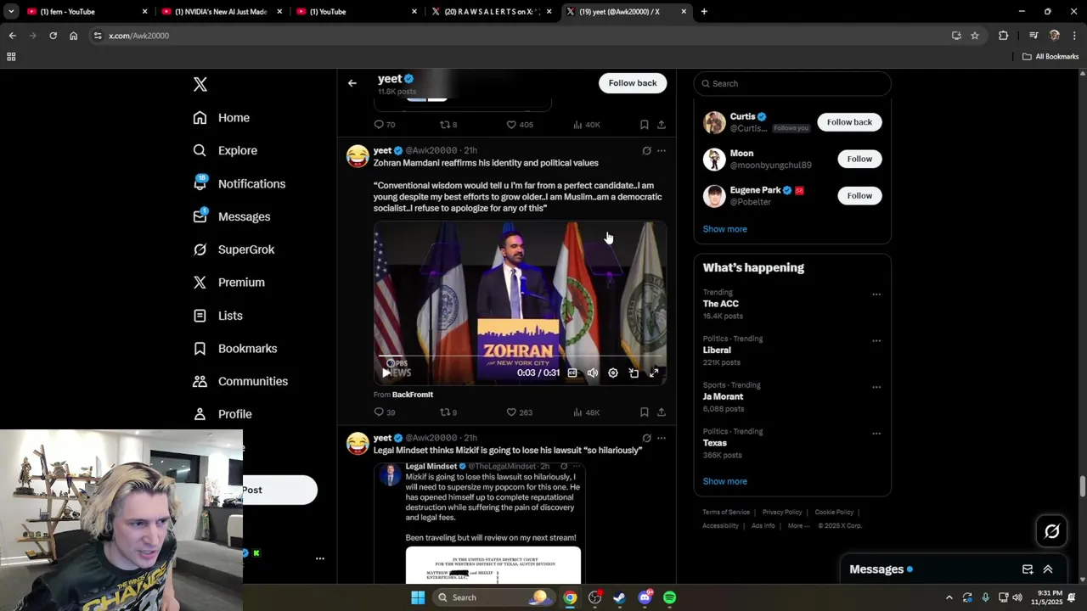Viewport: 1087px width, 611px height.
Task: Open Messages in the sidebar
Action: (232, 216)
